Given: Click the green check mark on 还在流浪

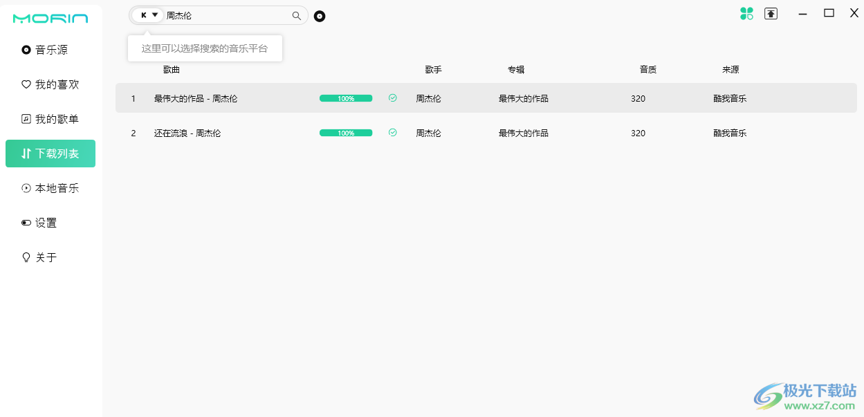Looking at the screenshot, I should (392, 132).
